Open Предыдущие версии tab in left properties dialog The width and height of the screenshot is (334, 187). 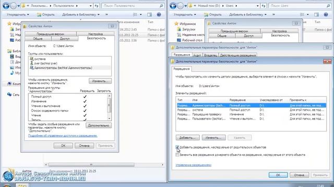click(51, 34)
